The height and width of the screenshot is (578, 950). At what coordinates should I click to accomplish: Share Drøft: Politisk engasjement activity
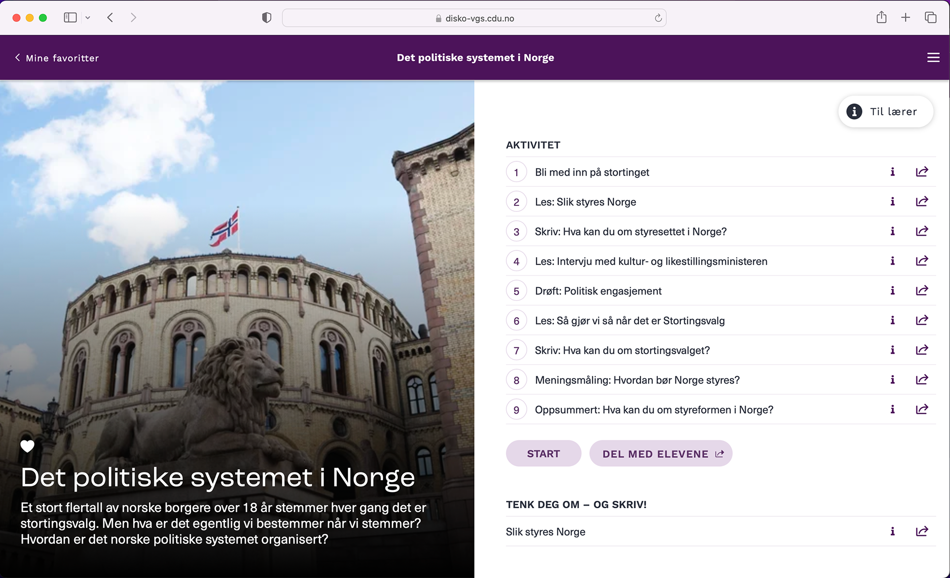pos(922,290)
